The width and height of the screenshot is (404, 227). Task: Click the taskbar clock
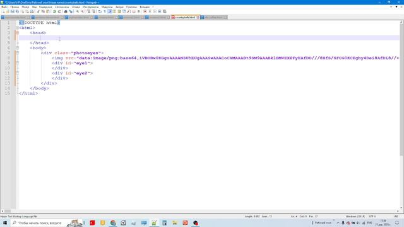[383, 223]
